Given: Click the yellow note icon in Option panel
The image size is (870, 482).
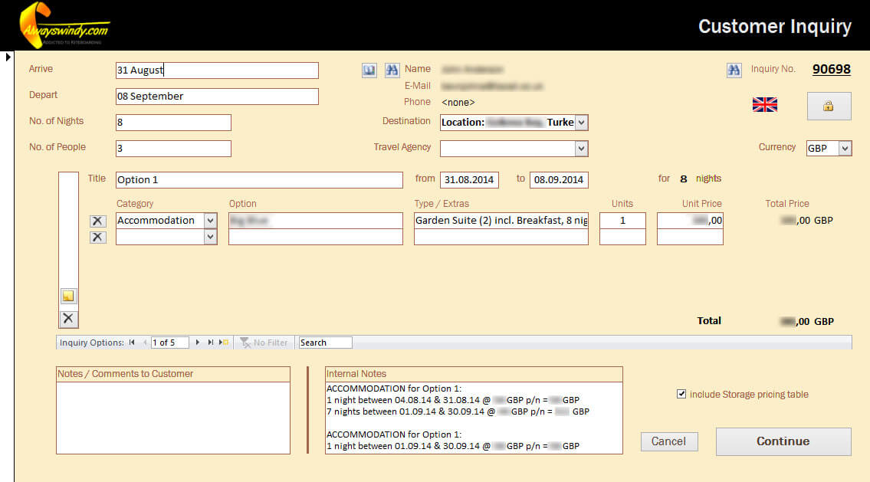Looking at the screenshot, I should (68, 297).
